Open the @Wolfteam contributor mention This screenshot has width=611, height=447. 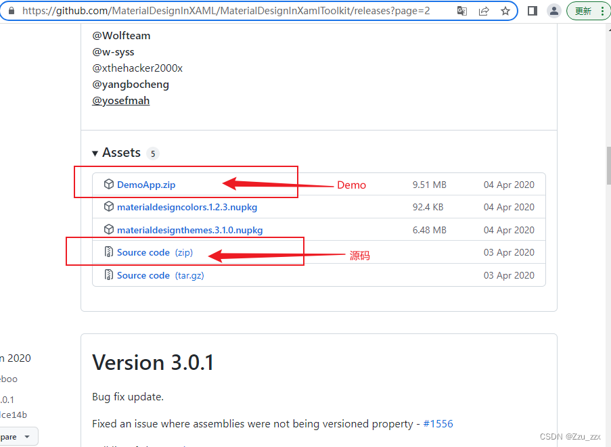(121, 35)
